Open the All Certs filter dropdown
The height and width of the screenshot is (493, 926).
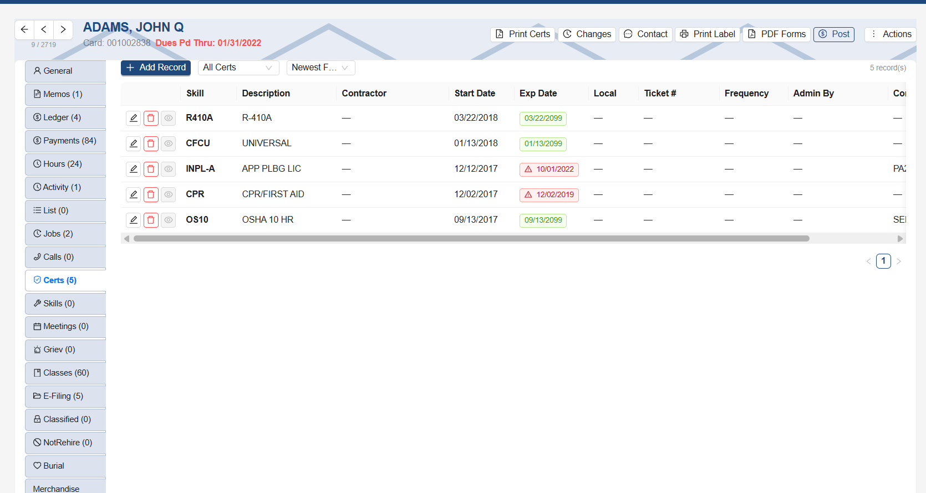click(x=238, y=68)
